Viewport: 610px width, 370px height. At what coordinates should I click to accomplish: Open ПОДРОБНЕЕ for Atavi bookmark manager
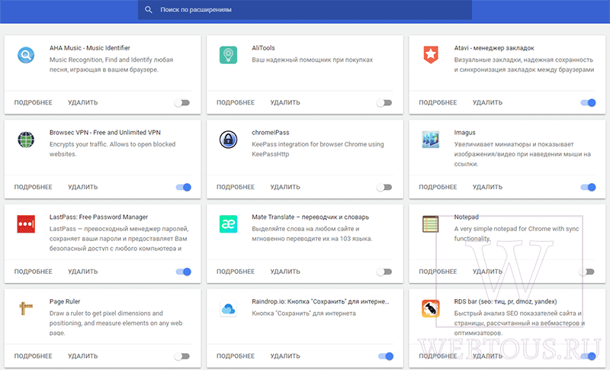tap(438, 103)
